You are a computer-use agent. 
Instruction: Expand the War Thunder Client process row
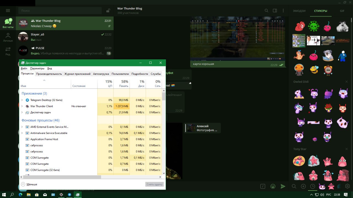(22, 106)
